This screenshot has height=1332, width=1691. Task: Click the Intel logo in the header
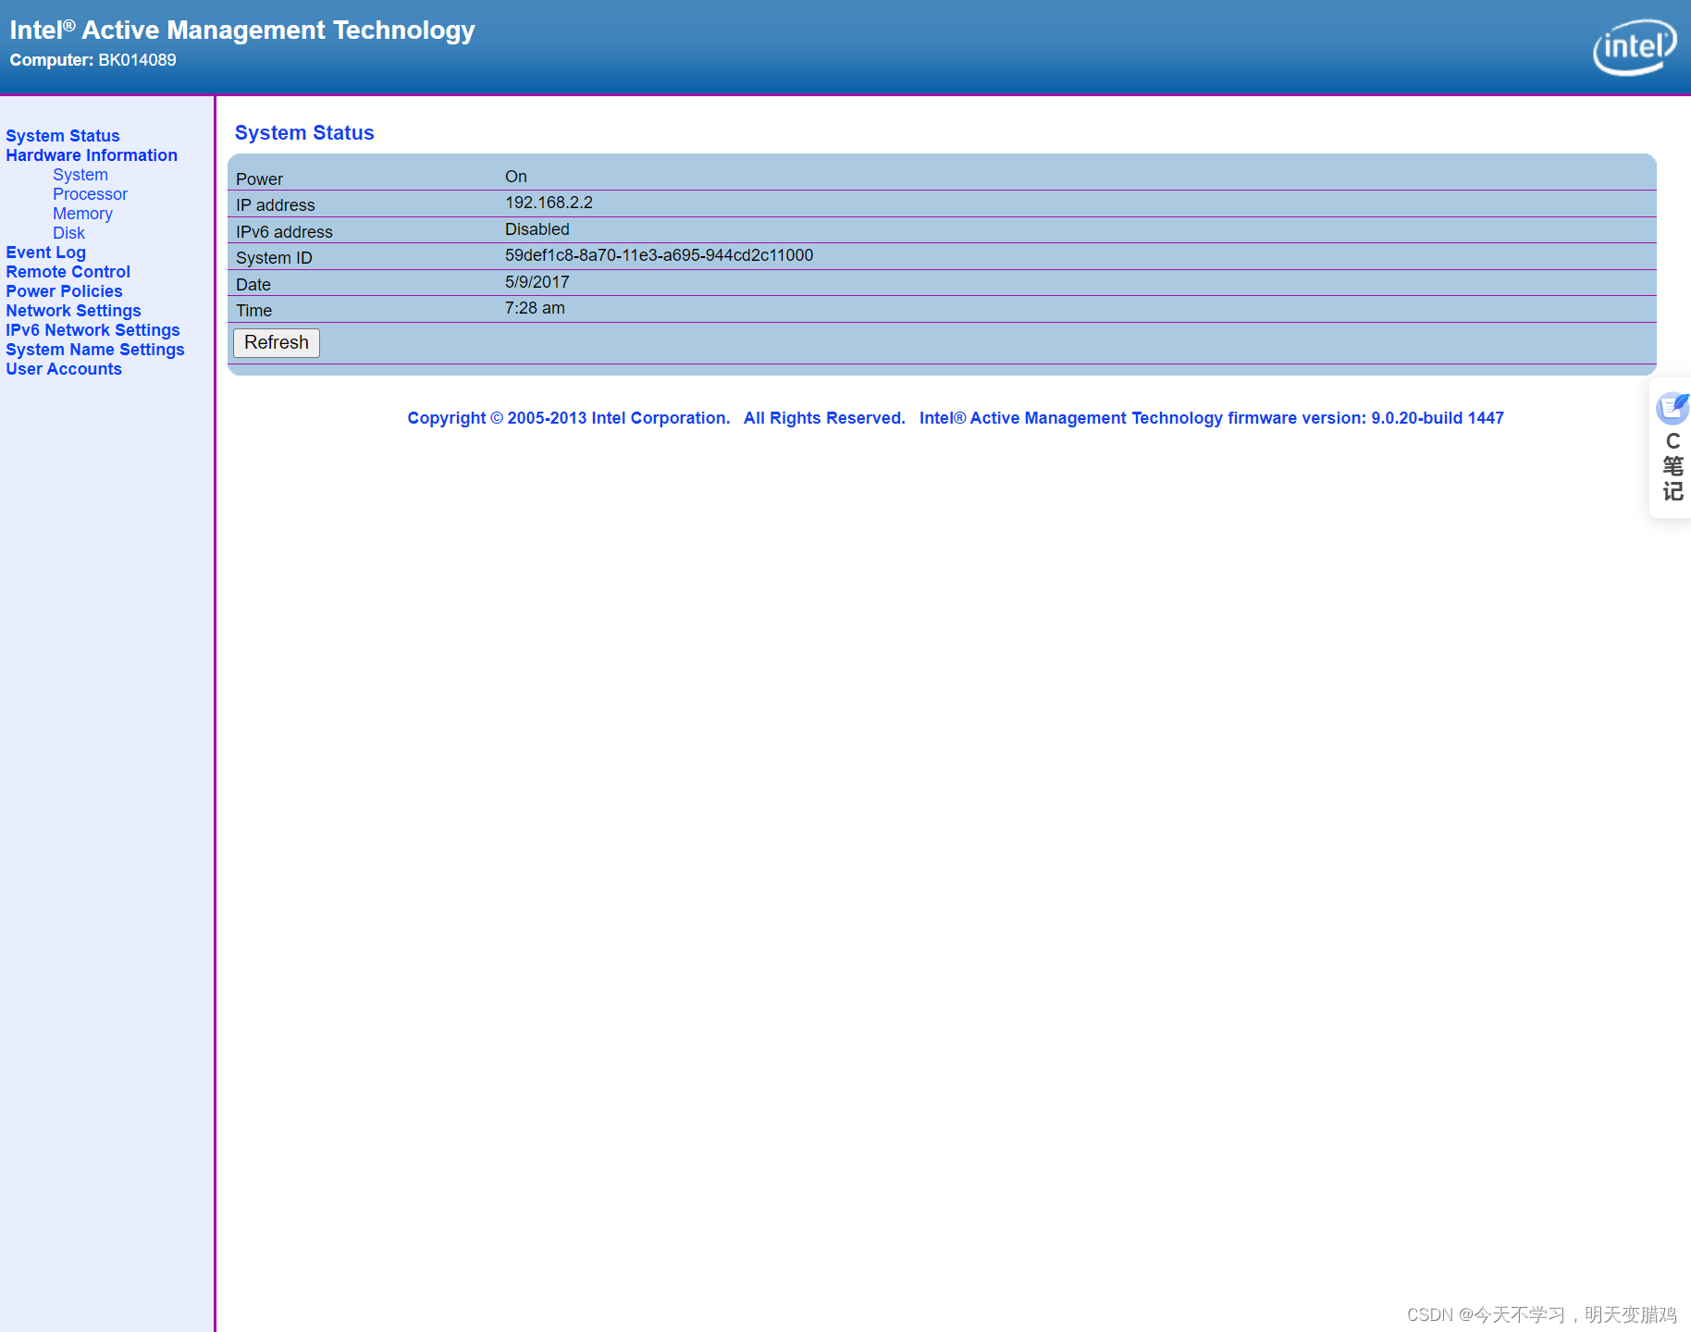[1635, 47]
